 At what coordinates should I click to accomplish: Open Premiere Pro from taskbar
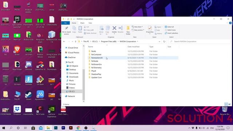[63, 128]
